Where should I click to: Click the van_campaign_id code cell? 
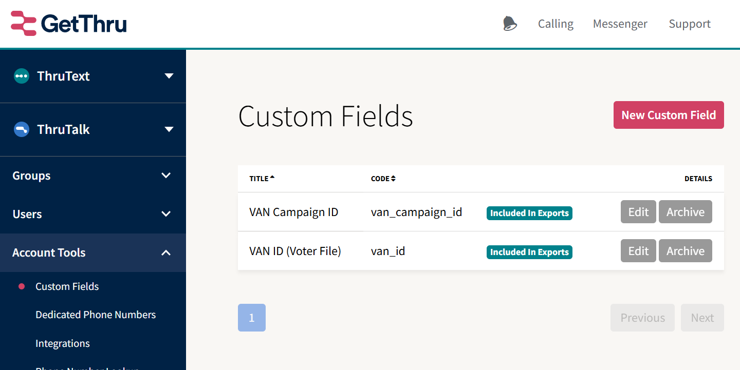point(417,212)
